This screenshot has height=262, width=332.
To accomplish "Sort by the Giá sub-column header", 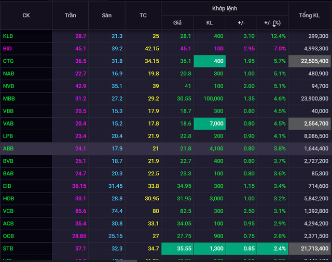I will (x=177, y=23).
